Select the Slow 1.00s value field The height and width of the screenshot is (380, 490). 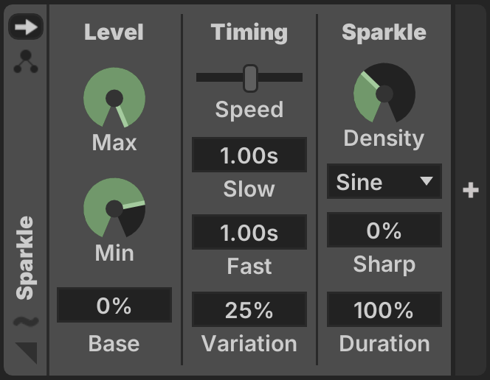click(x=249, y=155)
